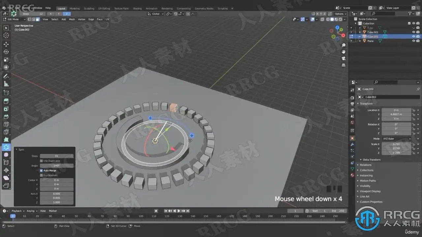Open the Modifier wrench properties tab
422x237 pixels.
tap(352, 145)
